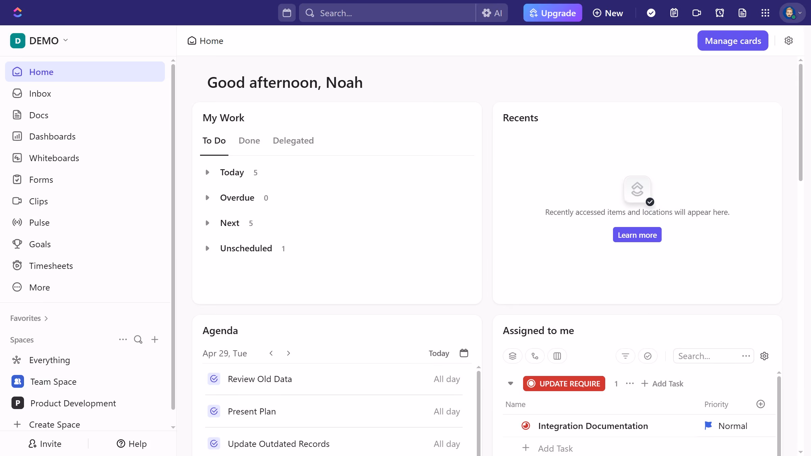Mark Review Old Data complete
This screenshot has height=456, width=811.
coord(214,379)
